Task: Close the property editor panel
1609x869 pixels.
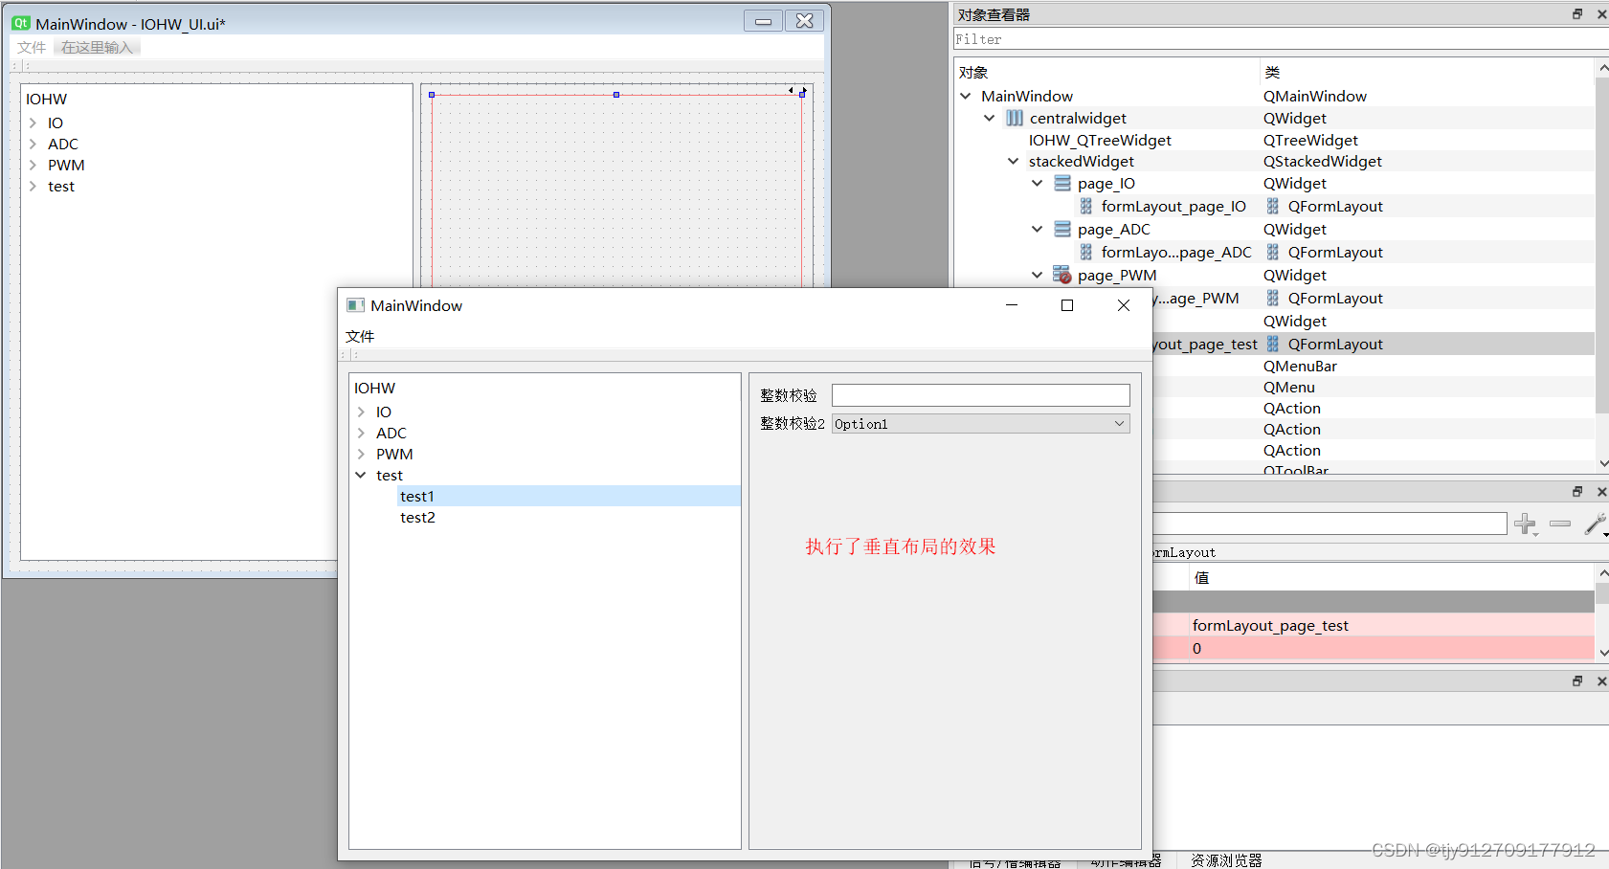Action: [x=1601, y=492]
